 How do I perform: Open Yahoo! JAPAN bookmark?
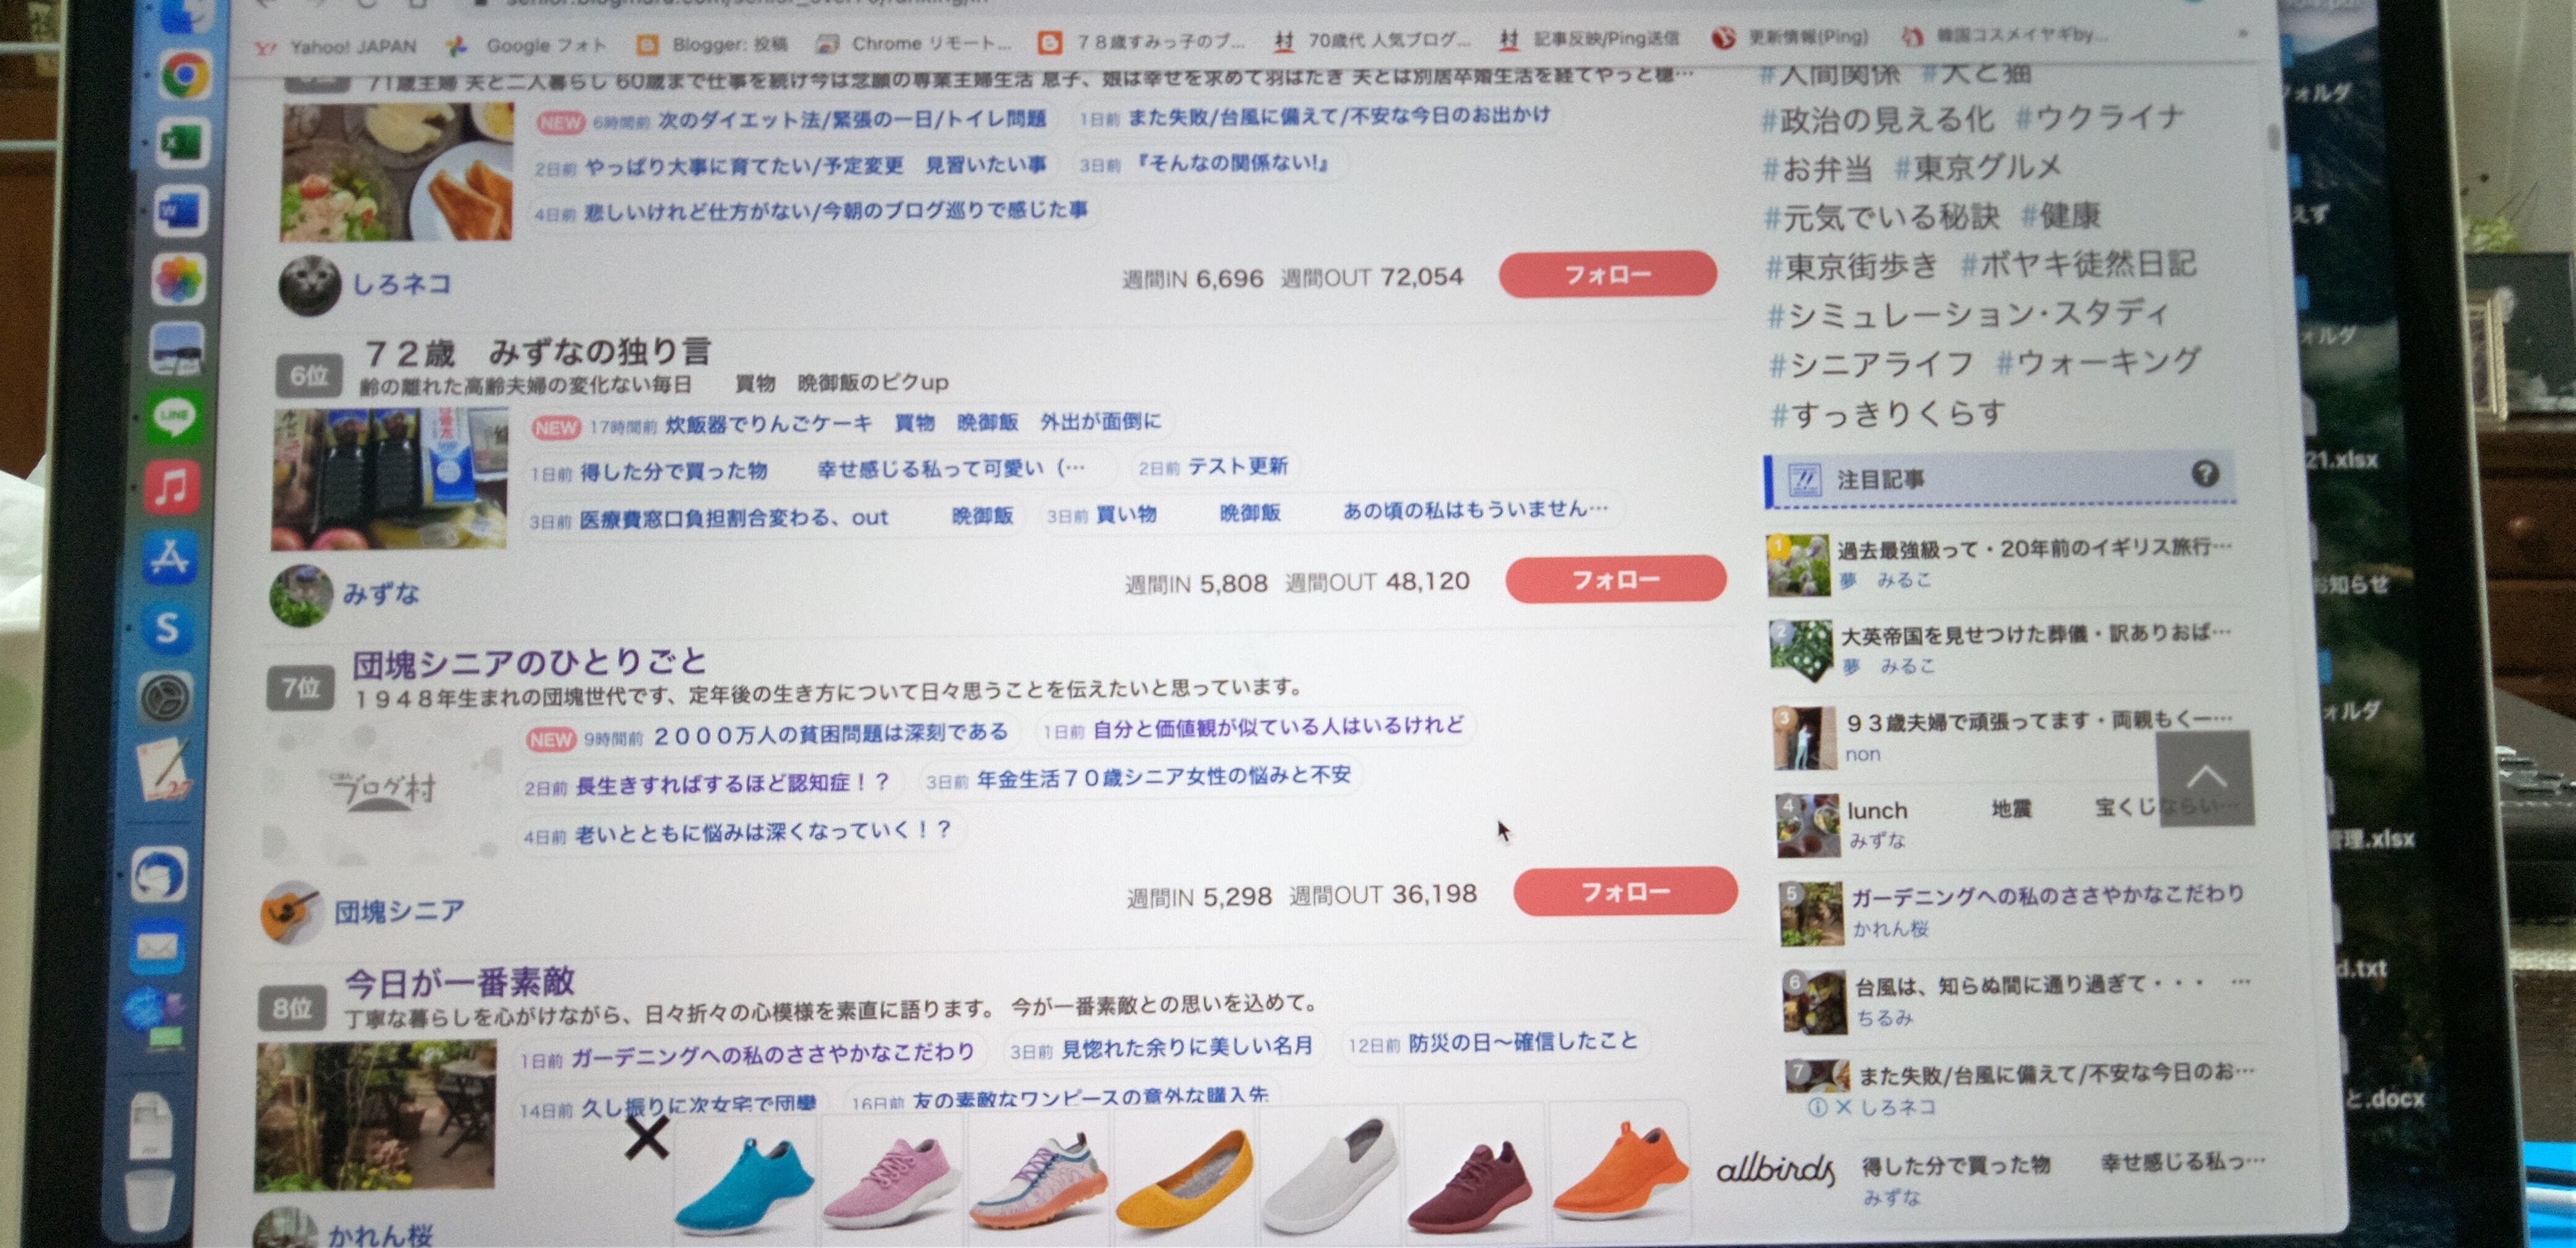tap(335, 47)
